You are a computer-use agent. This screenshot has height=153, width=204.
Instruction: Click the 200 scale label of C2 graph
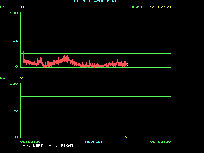tap(14, 84)
